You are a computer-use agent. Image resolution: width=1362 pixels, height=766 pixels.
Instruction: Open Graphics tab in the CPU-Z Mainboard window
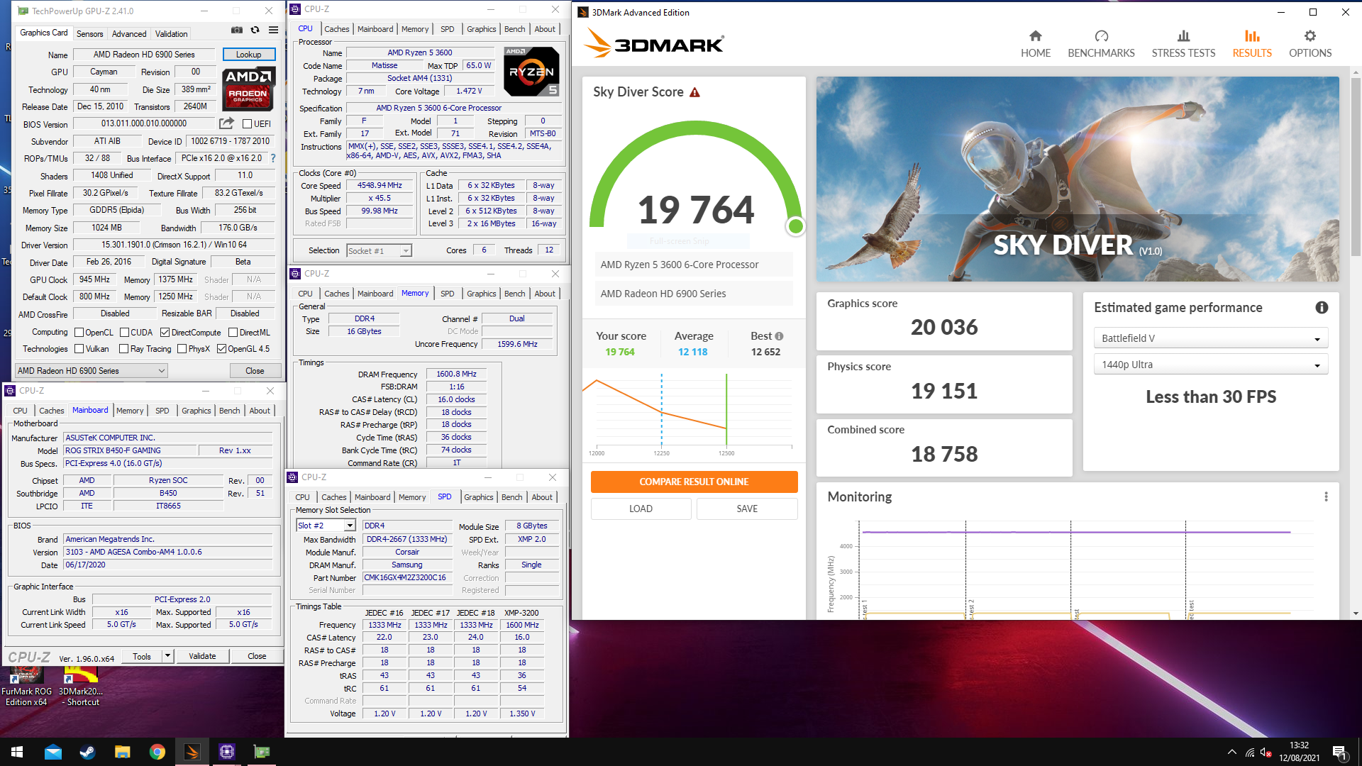[196, 411]
